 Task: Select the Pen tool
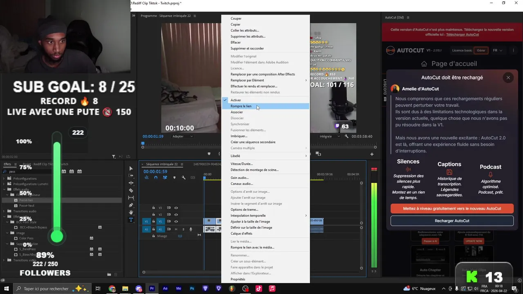[131, 205]
